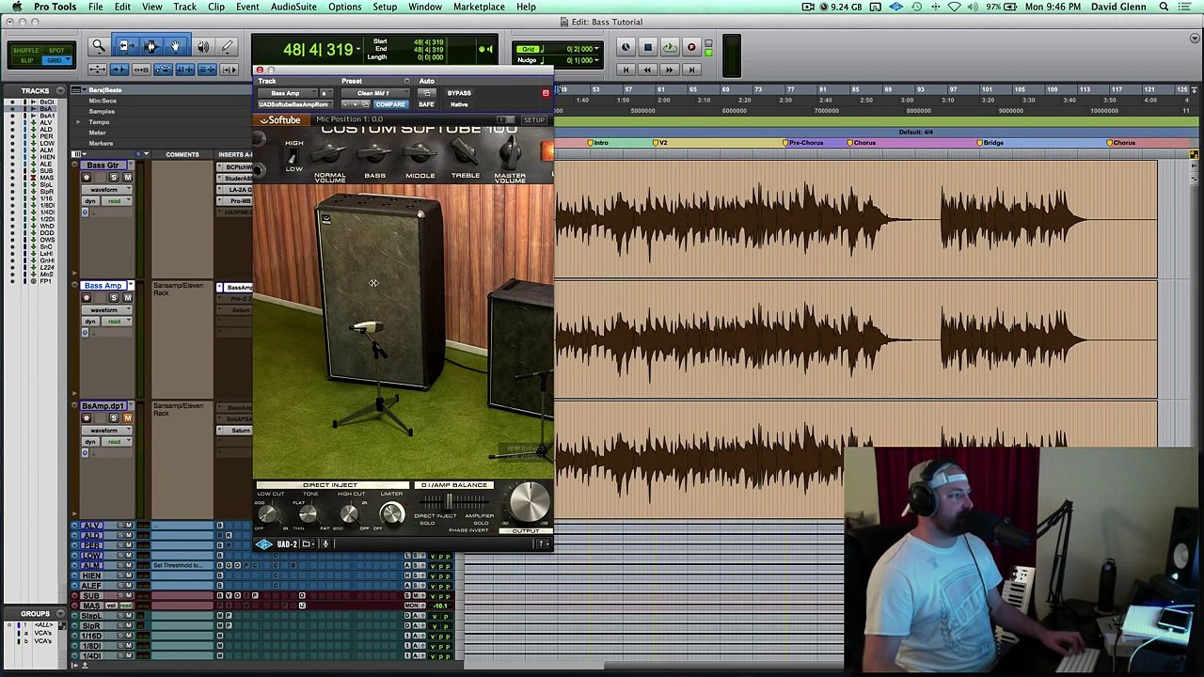Click the transport Record button

coord(691,47)
